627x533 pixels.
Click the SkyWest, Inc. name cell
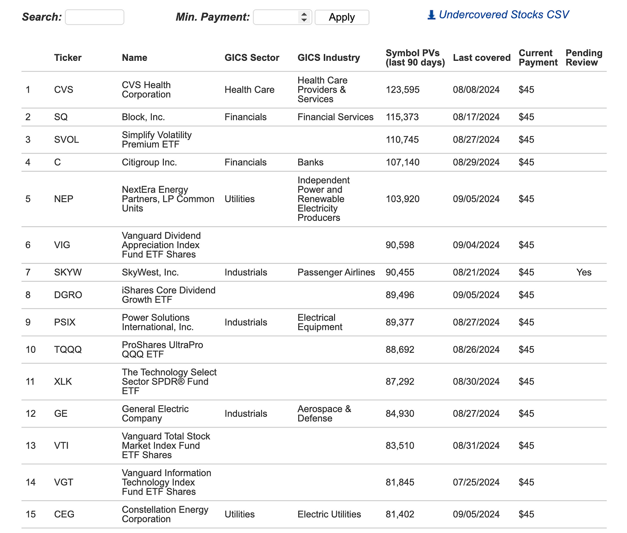tap(150, 272)
